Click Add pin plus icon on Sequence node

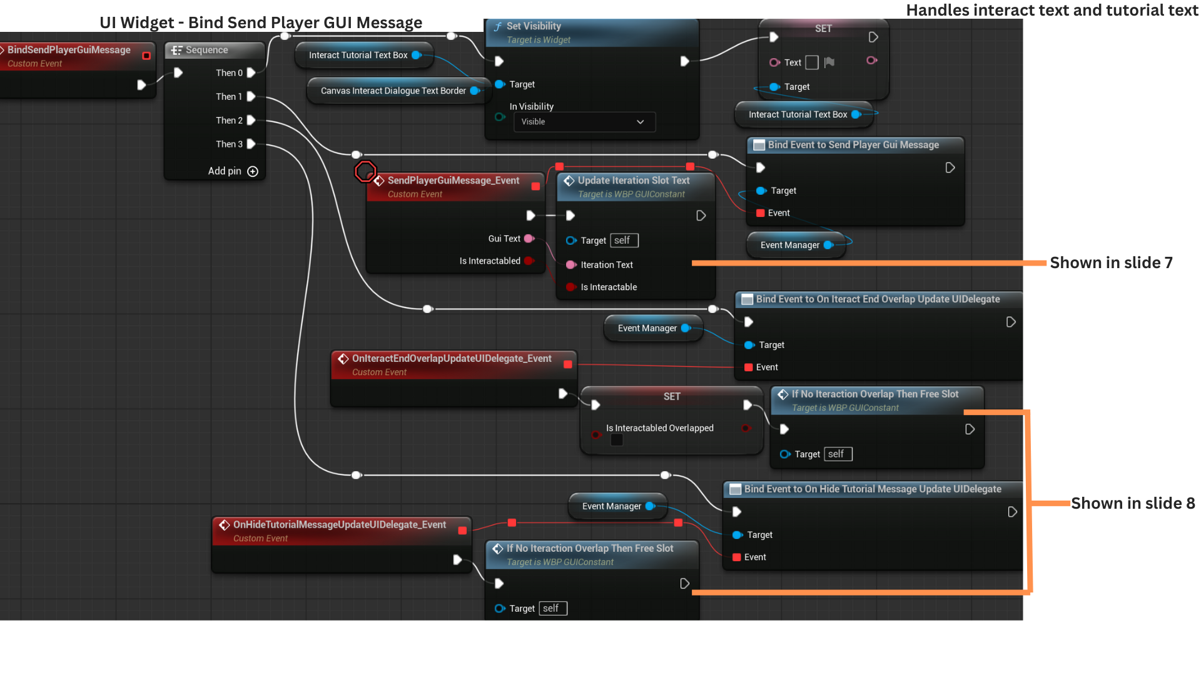(x=253, y=171)
